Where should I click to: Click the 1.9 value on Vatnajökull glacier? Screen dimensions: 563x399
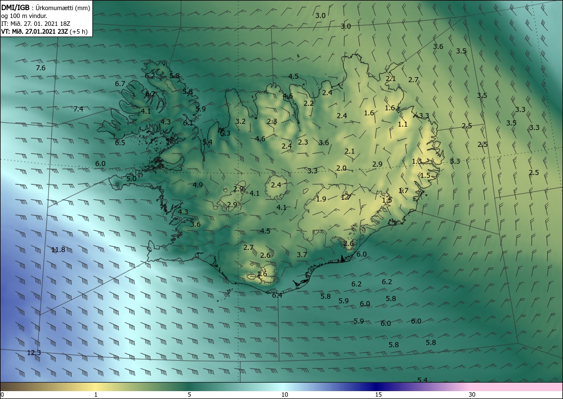[321, 199]
